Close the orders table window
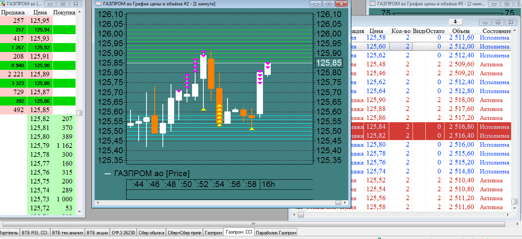Image resolution: width=522 pixels, height=239 pixels. tap(511, 22)
